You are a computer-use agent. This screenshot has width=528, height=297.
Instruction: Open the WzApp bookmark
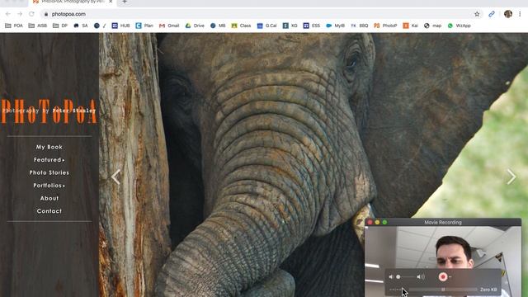click(459, 26)
